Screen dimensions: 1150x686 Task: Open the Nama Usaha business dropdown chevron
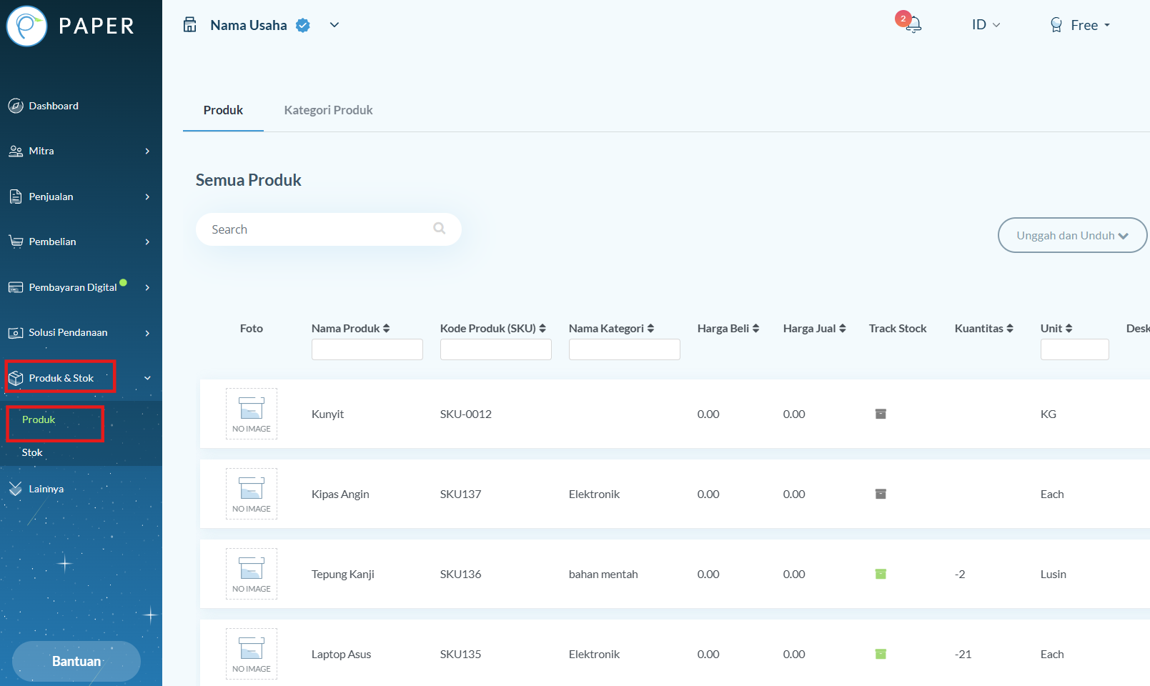click(x=334, y=25)
